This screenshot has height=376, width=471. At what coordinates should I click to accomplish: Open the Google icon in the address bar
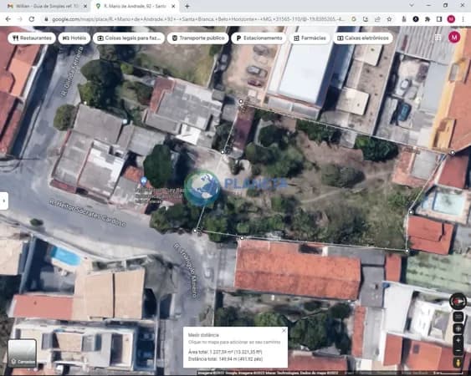(x=354, y=19)
